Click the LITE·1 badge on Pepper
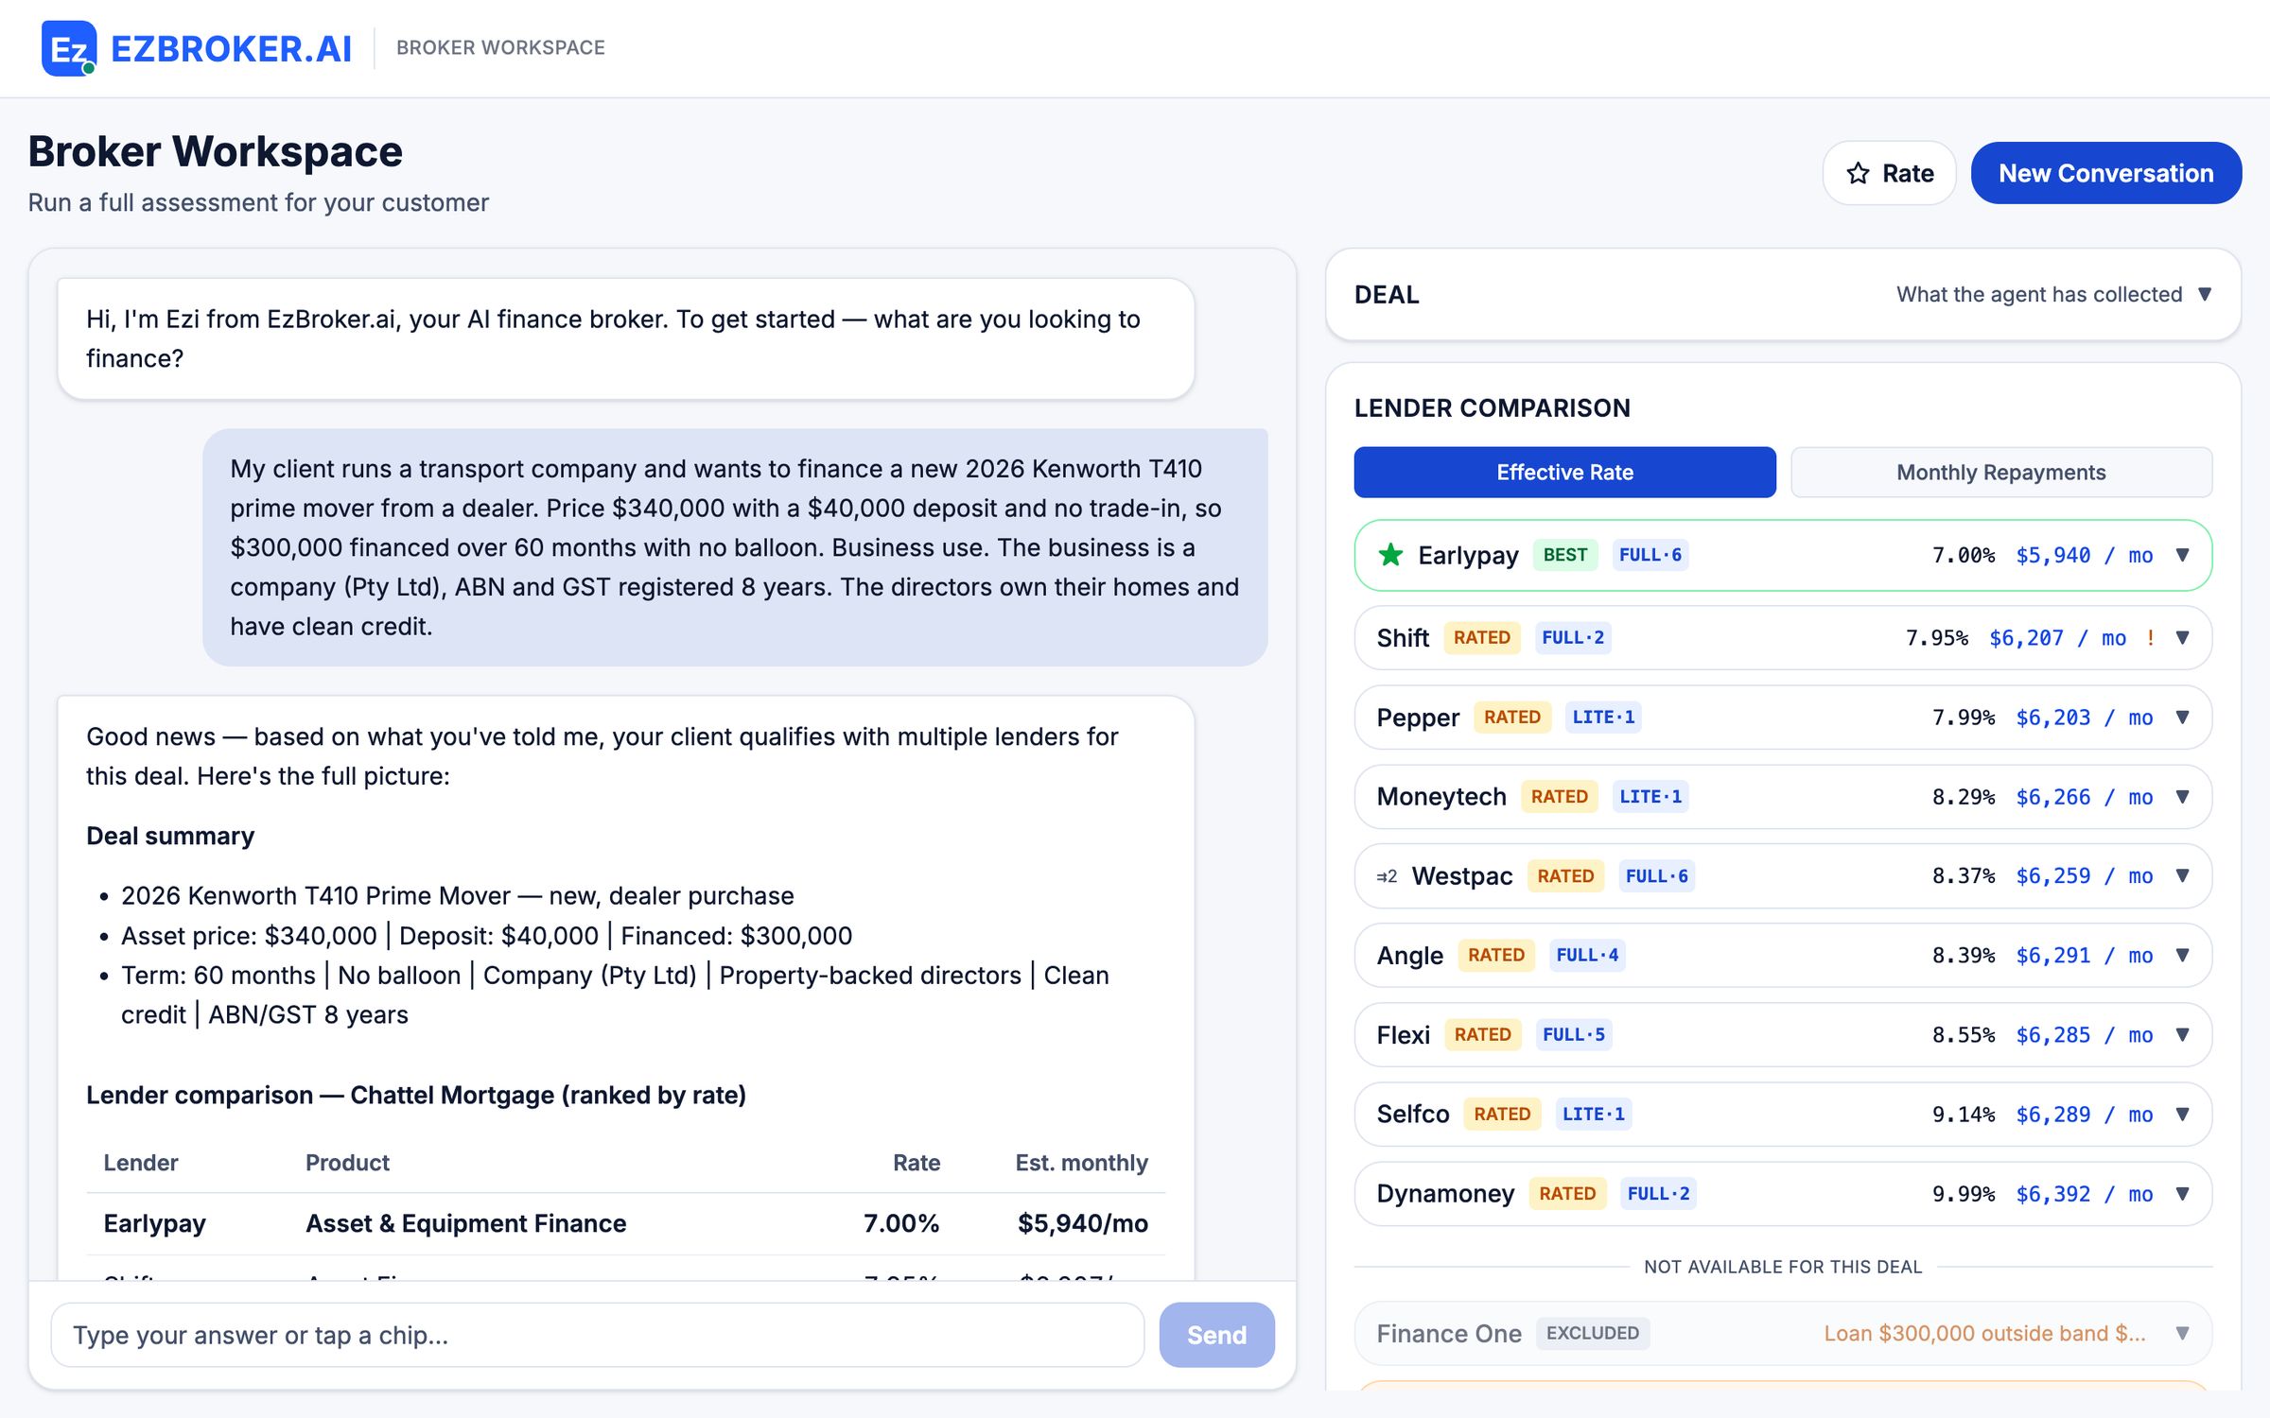The width and height of the screenshot is (2270, 1418). point(1603,718)
